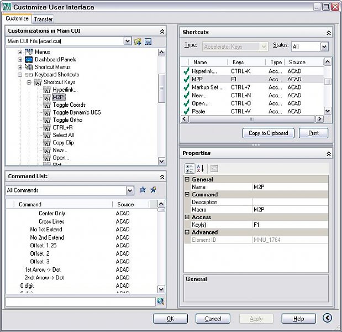This screenshot has width=342, height=332.
Task: Click the round back-arrow collapse button
Action: 327,318
